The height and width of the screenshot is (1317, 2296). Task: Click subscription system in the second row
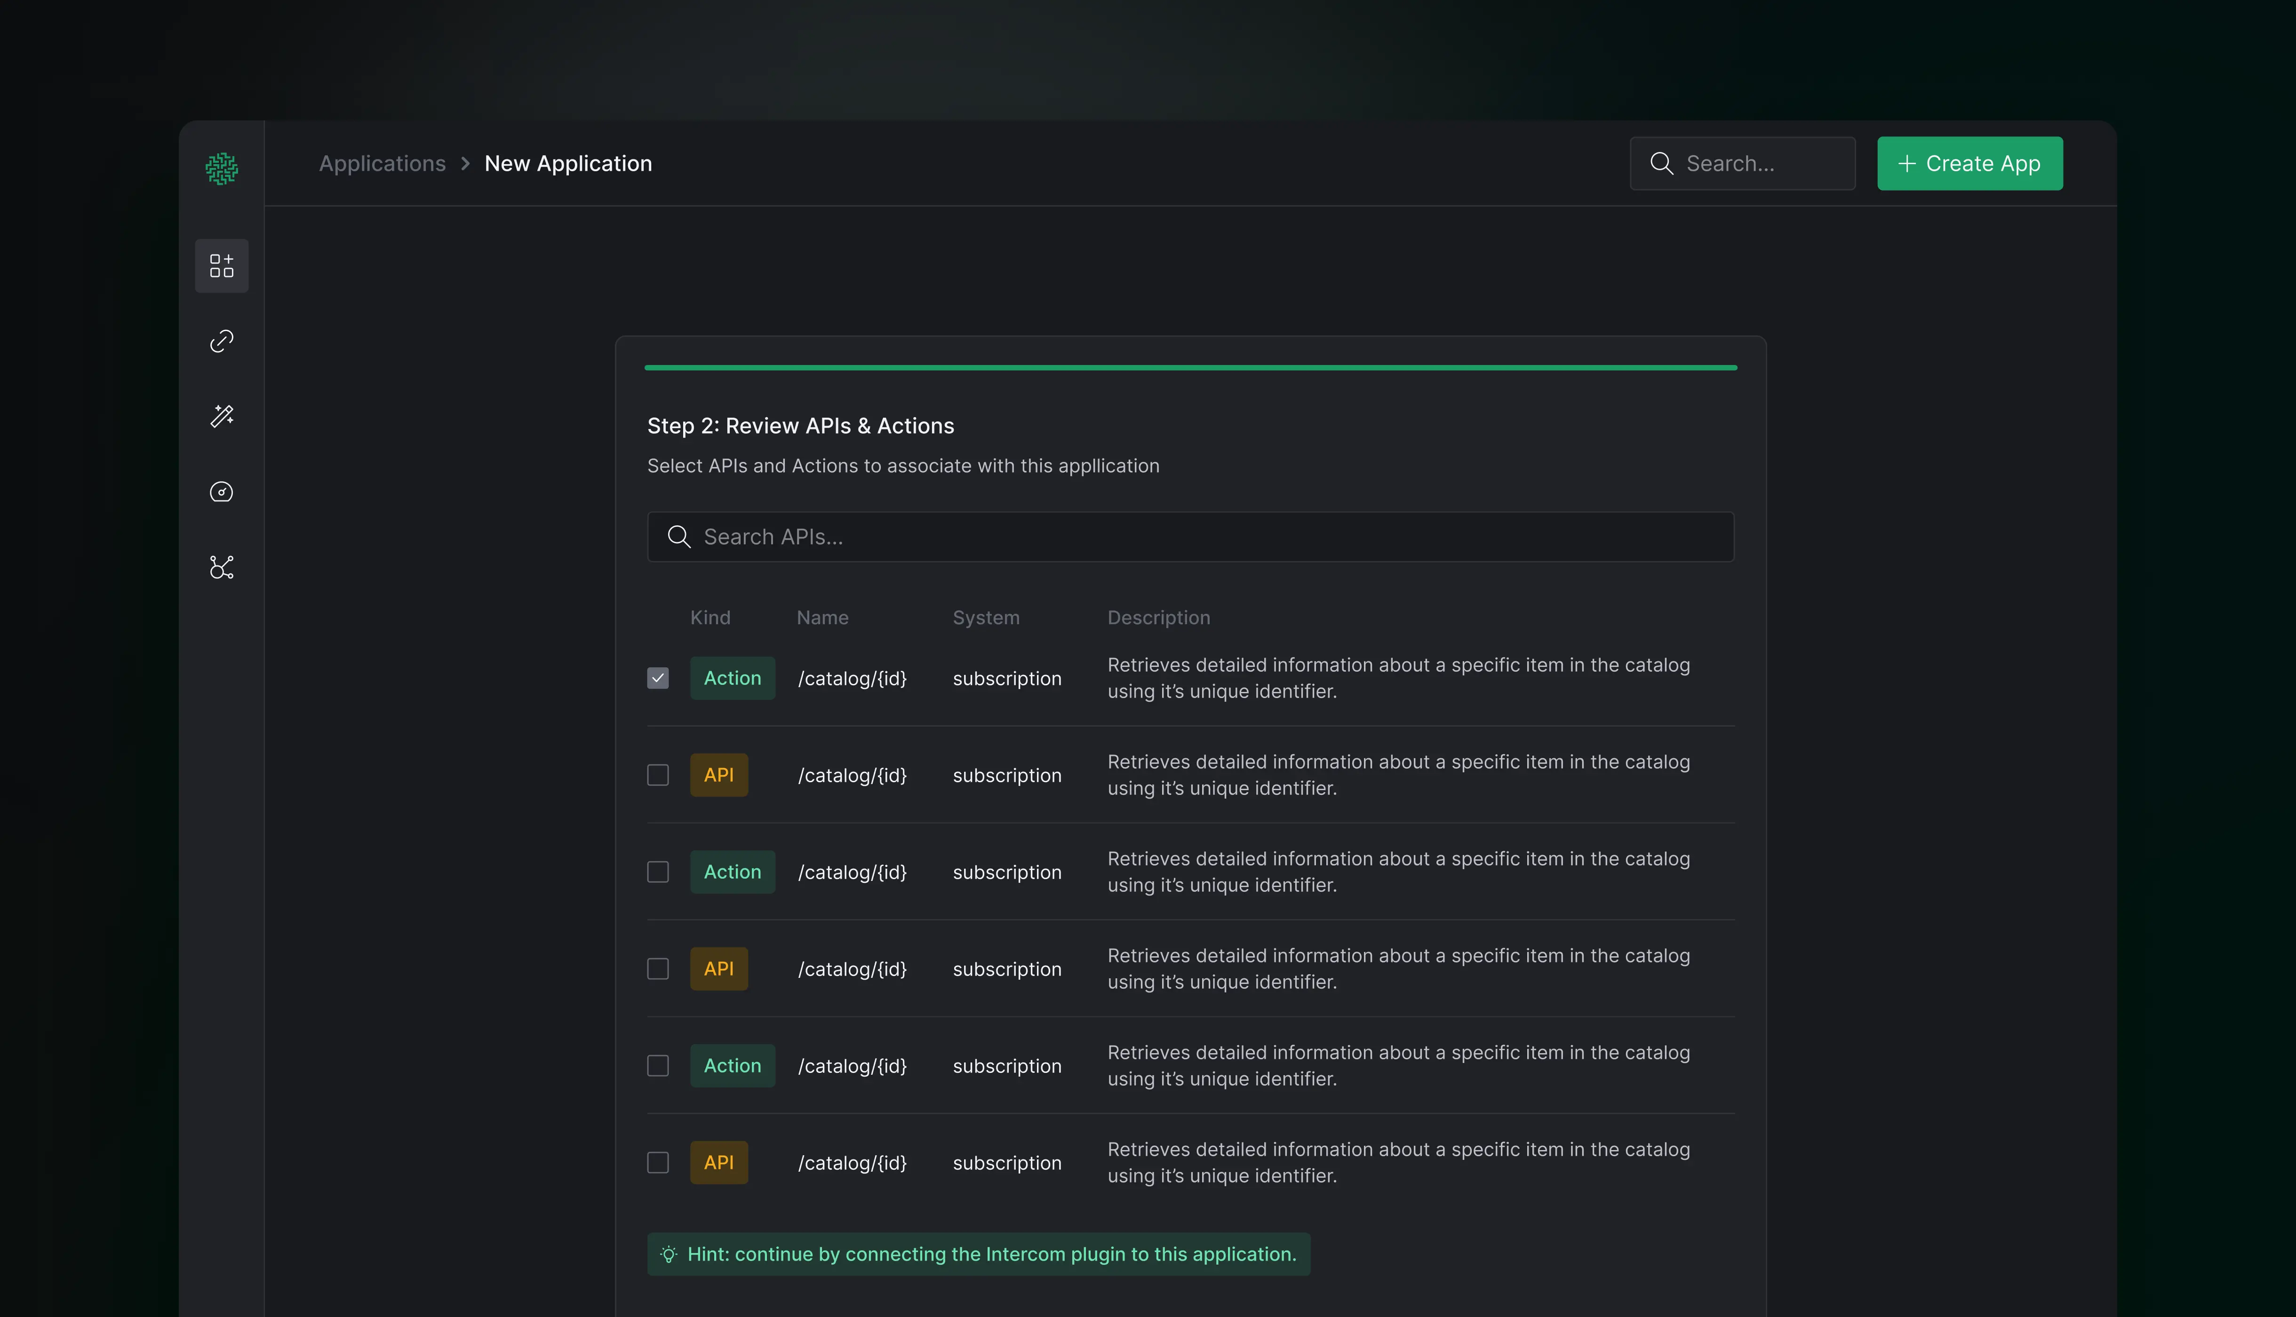click(x=1007, y=775)
